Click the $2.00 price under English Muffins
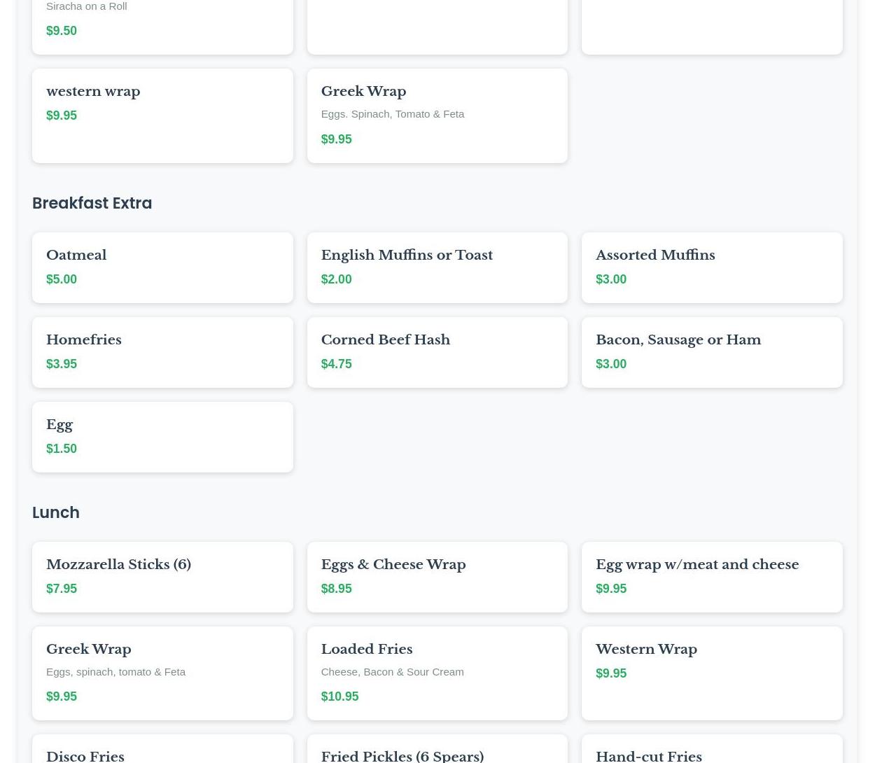 click(336, 279)
